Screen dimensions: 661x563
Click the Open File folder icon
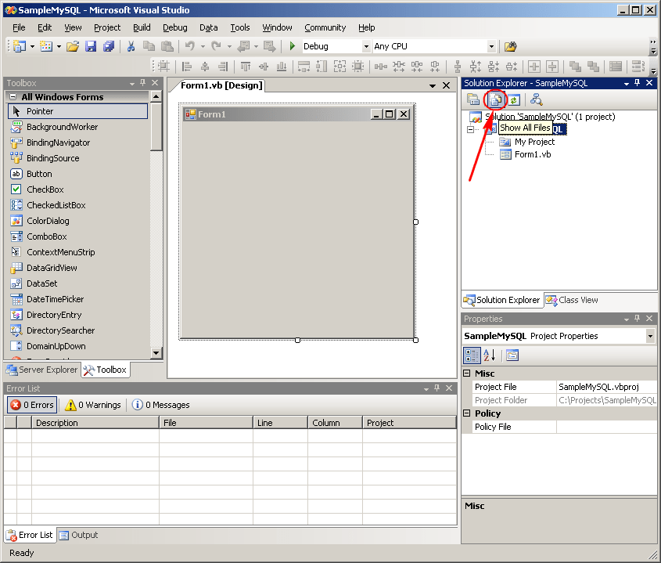point(72,46)
